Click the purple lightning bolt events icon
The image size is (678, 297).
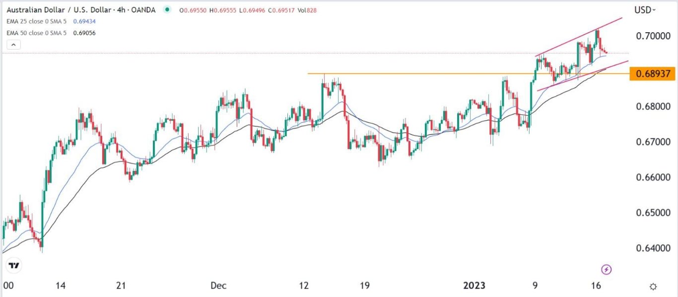tap(606, 270)
